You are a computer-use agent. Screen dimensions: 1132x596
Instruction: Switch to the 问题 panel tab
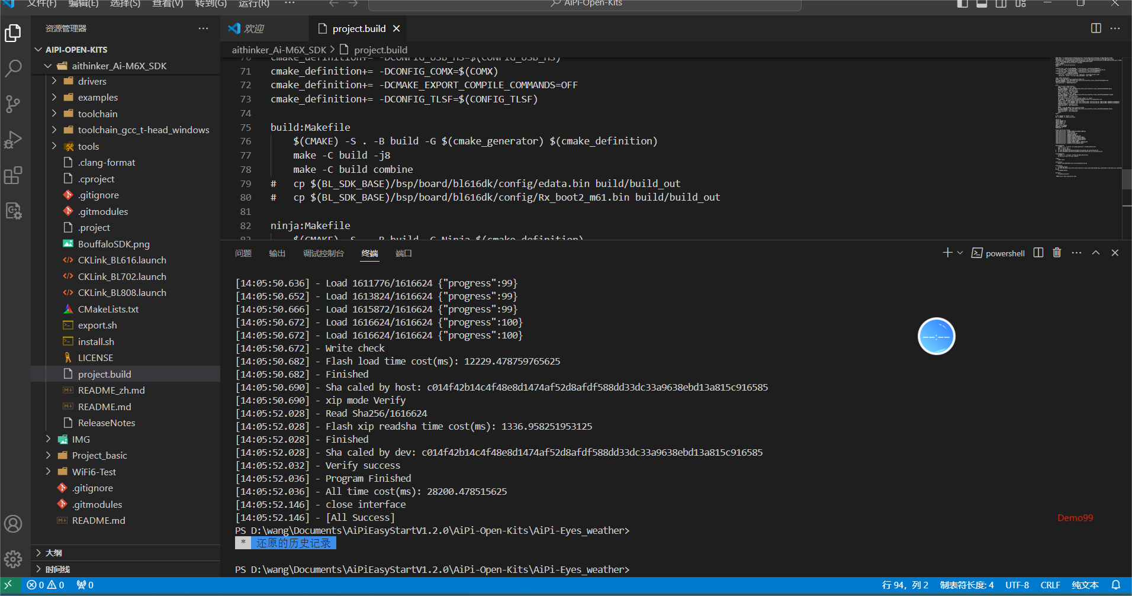[243, 253]
